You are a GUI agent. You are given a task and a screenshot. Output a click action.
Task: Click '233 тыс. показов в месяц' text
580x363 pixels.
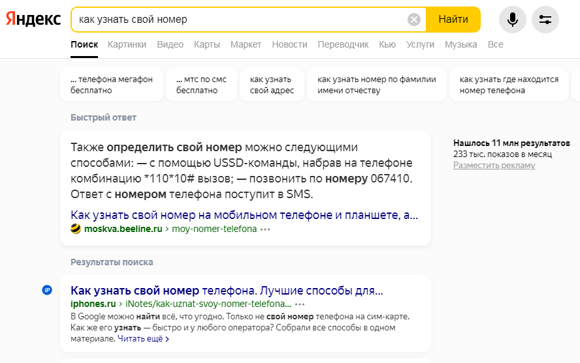tap(503, 154)
